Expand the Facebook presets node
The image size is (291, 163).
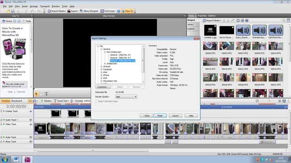click(x=101, y=69)
